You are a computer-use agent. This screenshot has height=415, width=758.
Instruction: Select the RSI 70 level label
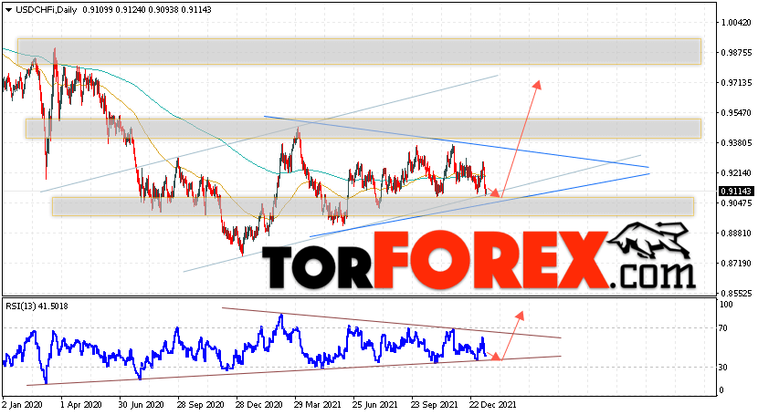722,328
